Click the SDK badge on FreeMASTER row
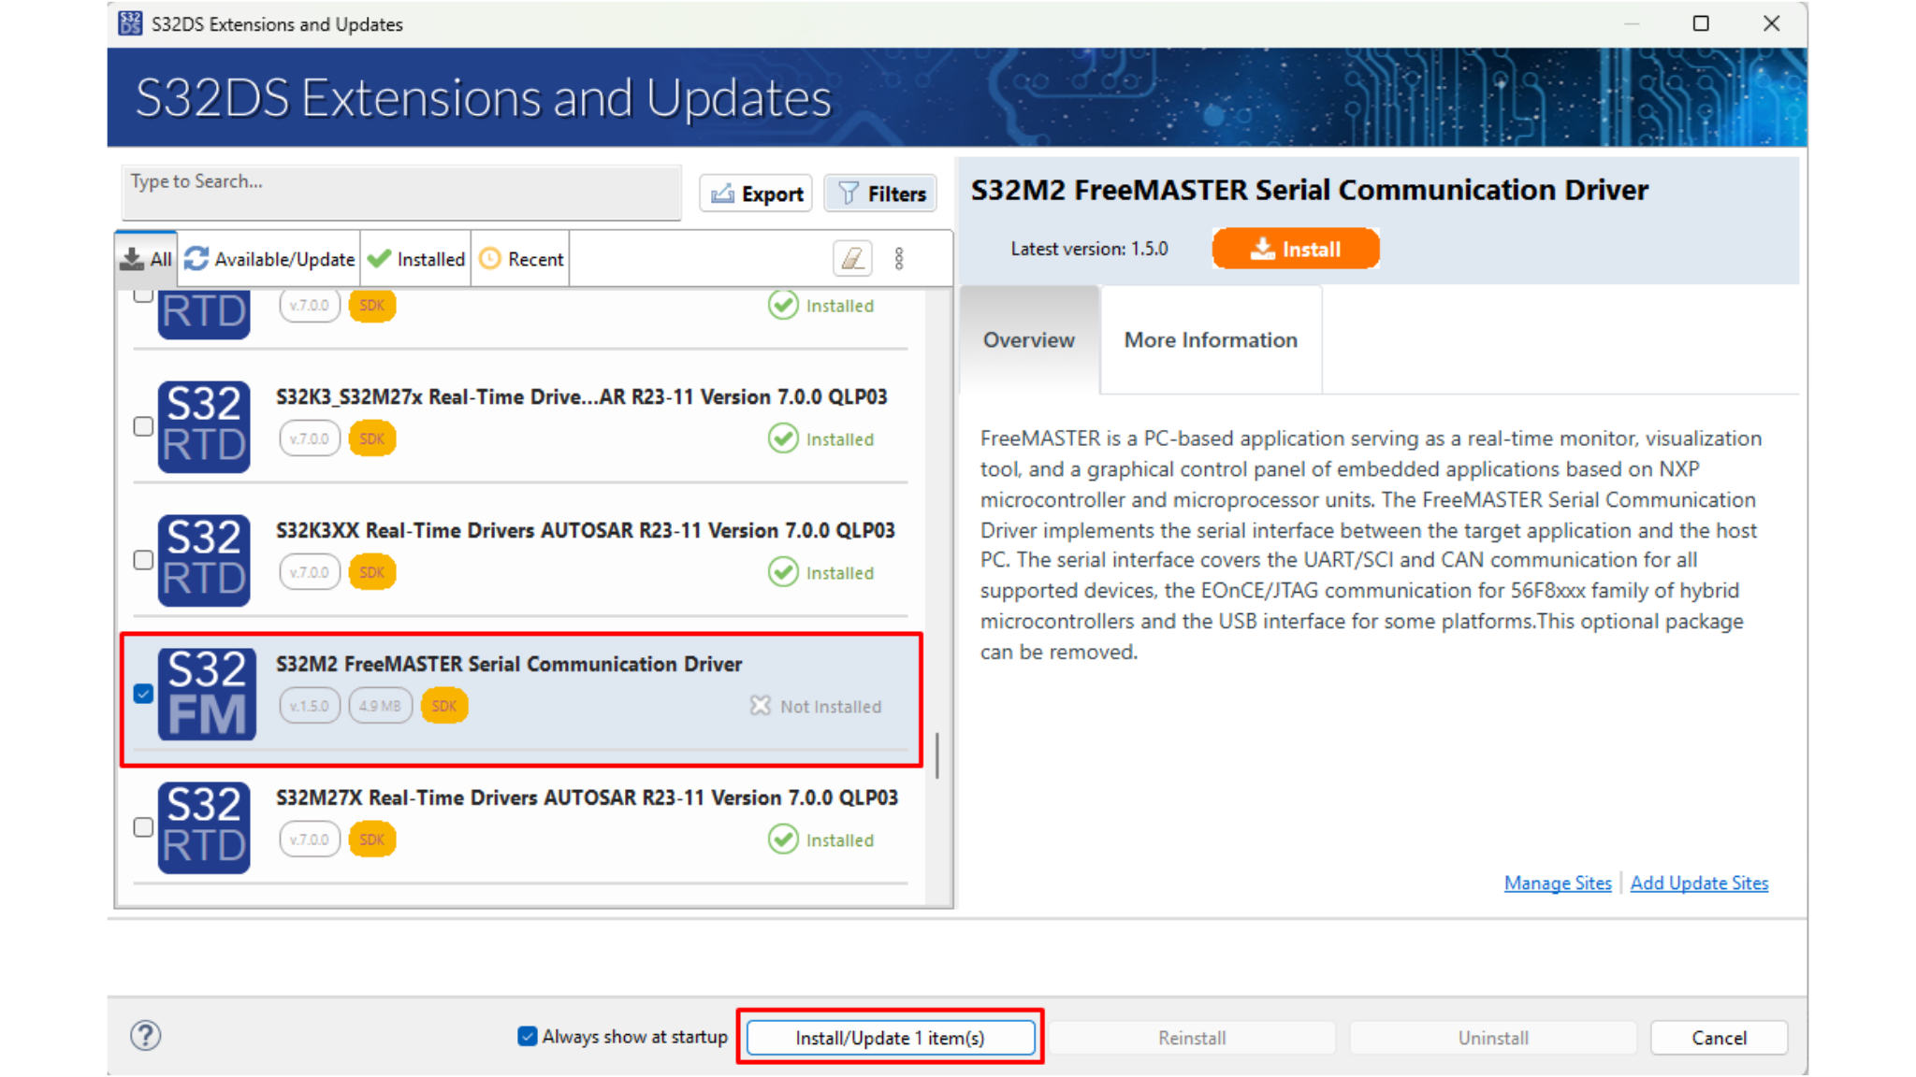Viewport: 1916px width, 1077px height. click(444, 706)
